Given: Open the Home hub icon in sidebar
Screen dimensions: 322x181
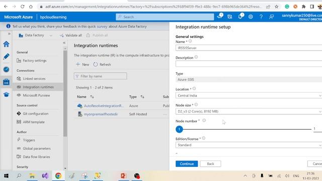Looking at the screenshot, I should coord(6,44).
